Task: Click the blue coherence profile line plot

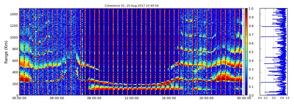Action: (274, 52)
